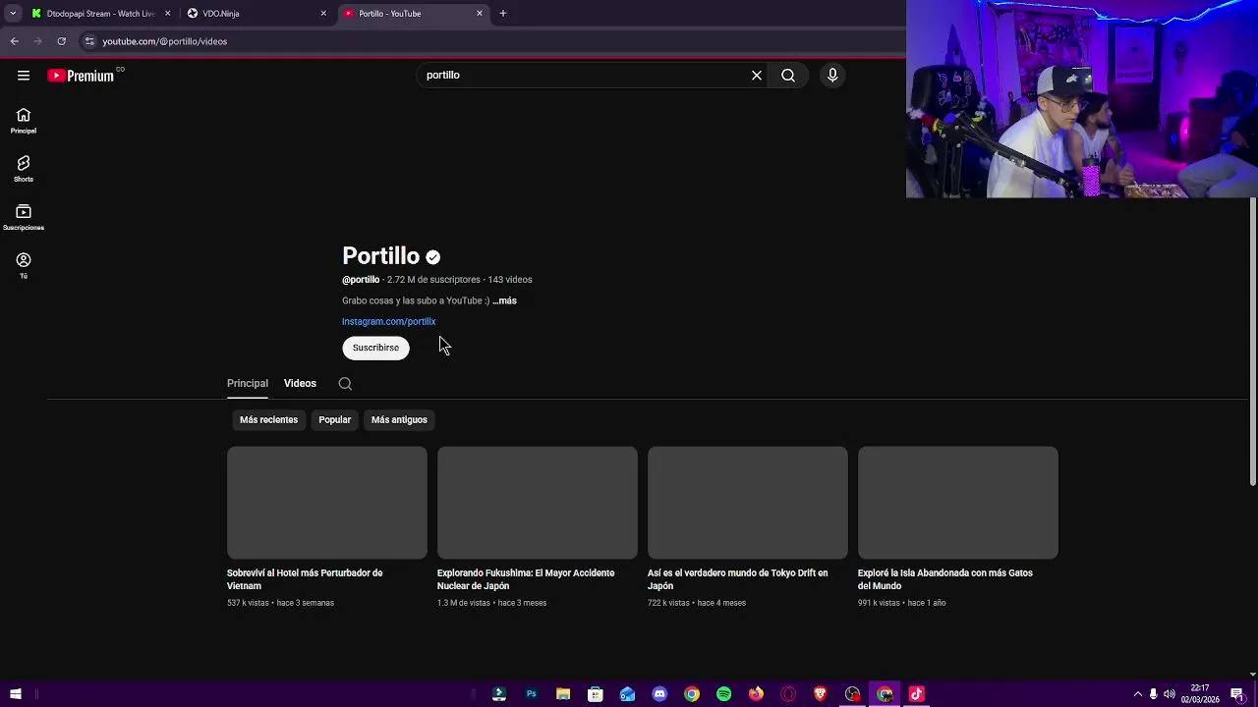Viewport: 1258px width, 707px height.
Task: Clear the search box with the X
Action: [757, 76]
